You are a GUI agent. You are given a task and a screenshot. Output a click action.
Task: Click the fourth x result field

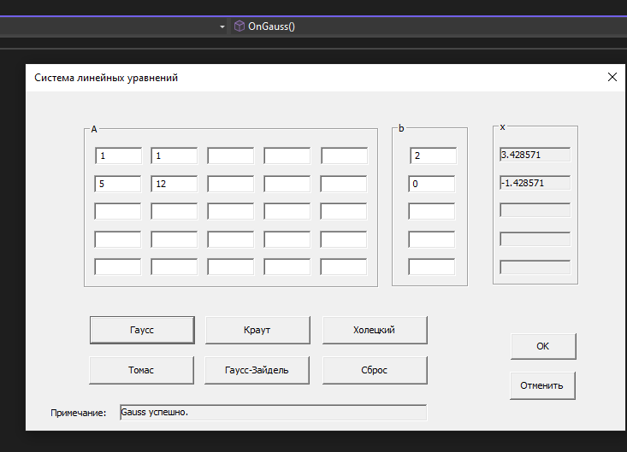pos(535,239)
